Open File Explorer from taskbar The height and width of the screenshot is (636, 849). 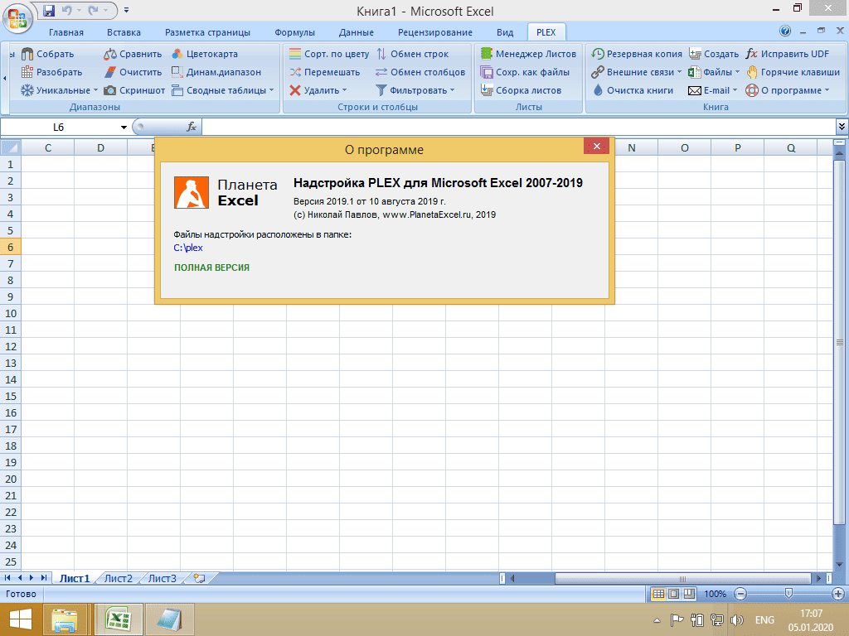pos(65,619)
